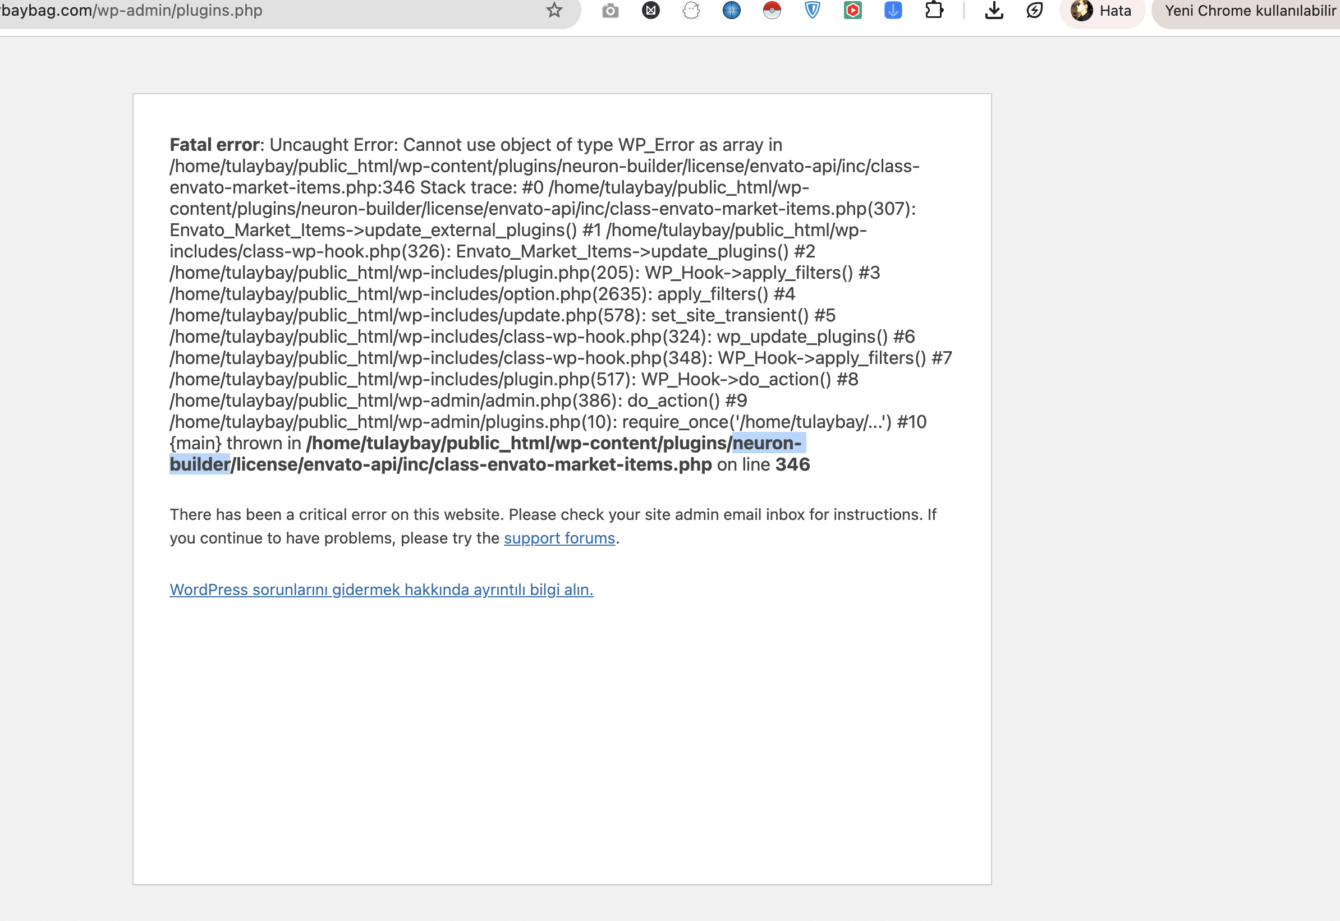Open the Extensions puzzle piece menu
Screen dimensions: 1340x921
934,11
